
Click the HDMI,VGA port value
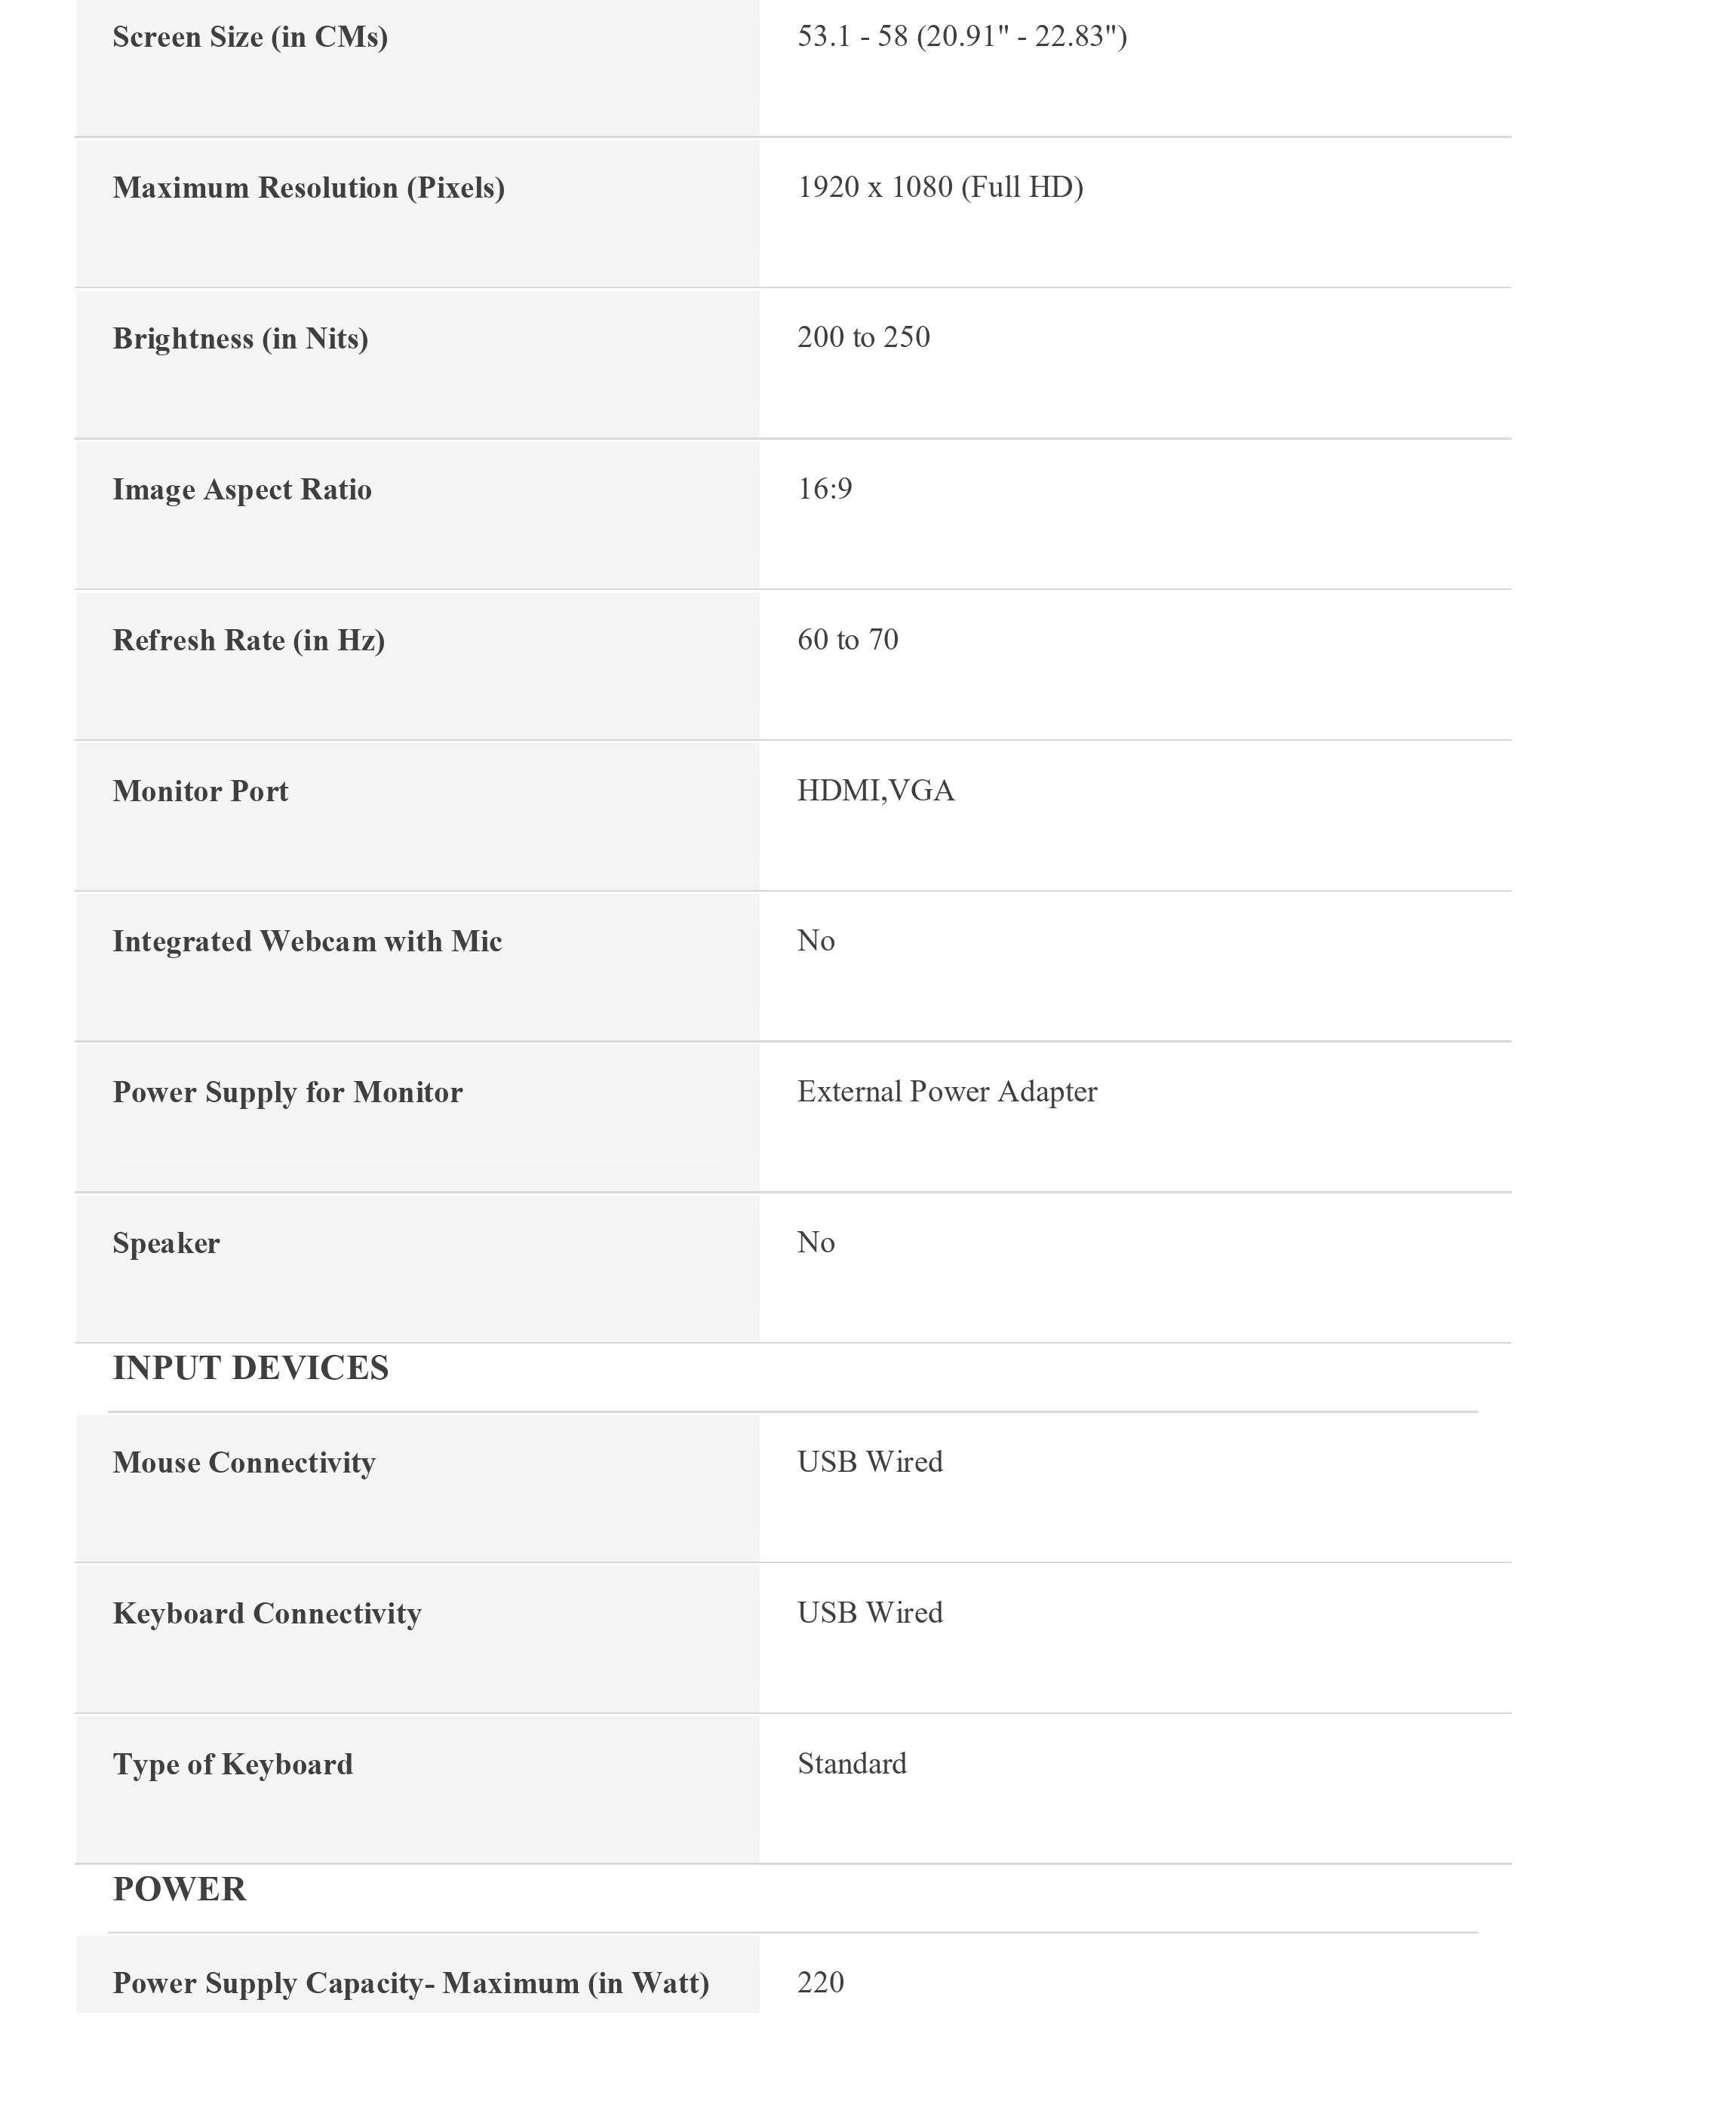[874, 791]
